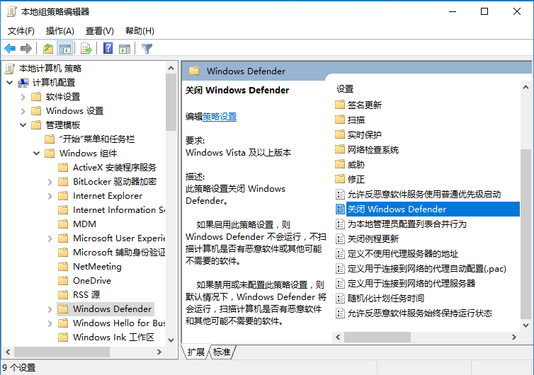
Task: Click the settings list horizontal scroll right arrow
Action: coord(514,337)
